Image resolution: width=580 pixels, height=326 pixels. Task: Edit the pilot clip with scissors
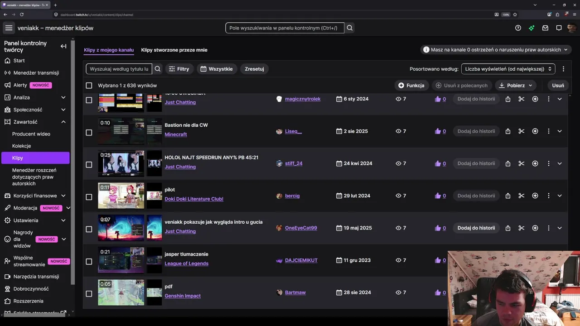coord(522,196)
